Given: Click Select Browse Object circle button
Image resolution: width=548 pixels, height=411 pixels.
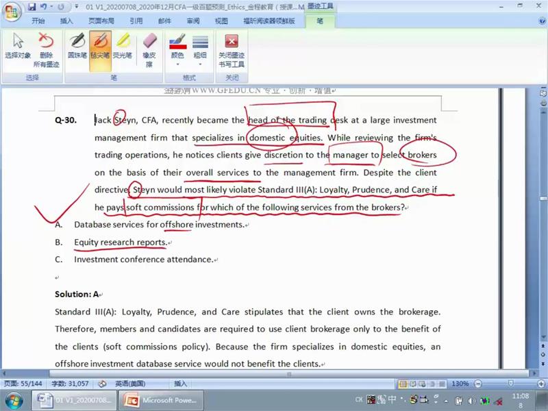Looking at the screenshot, I should (x=543, y=355).
